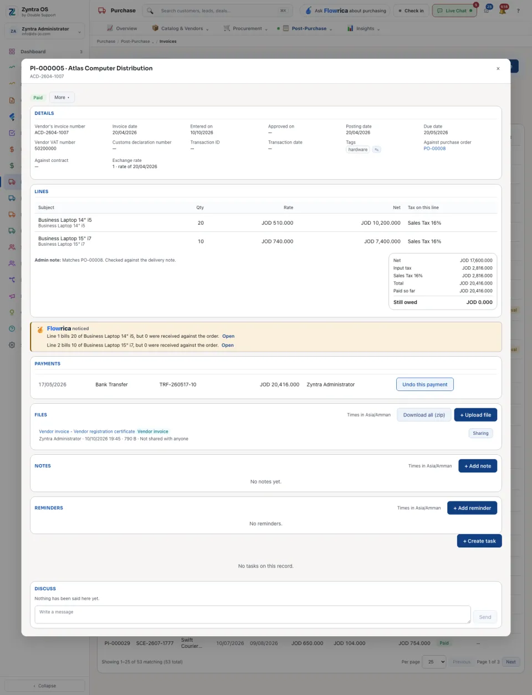Open the header icon with 25 badge
The height and width of the screenshot is (695, 532).
[487, 11]
